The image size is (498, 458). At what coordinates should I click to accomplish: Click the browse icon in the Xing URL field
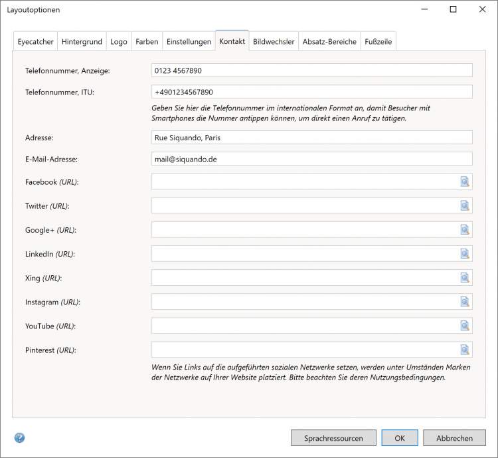pyautogui.click(x=465, y=278)
